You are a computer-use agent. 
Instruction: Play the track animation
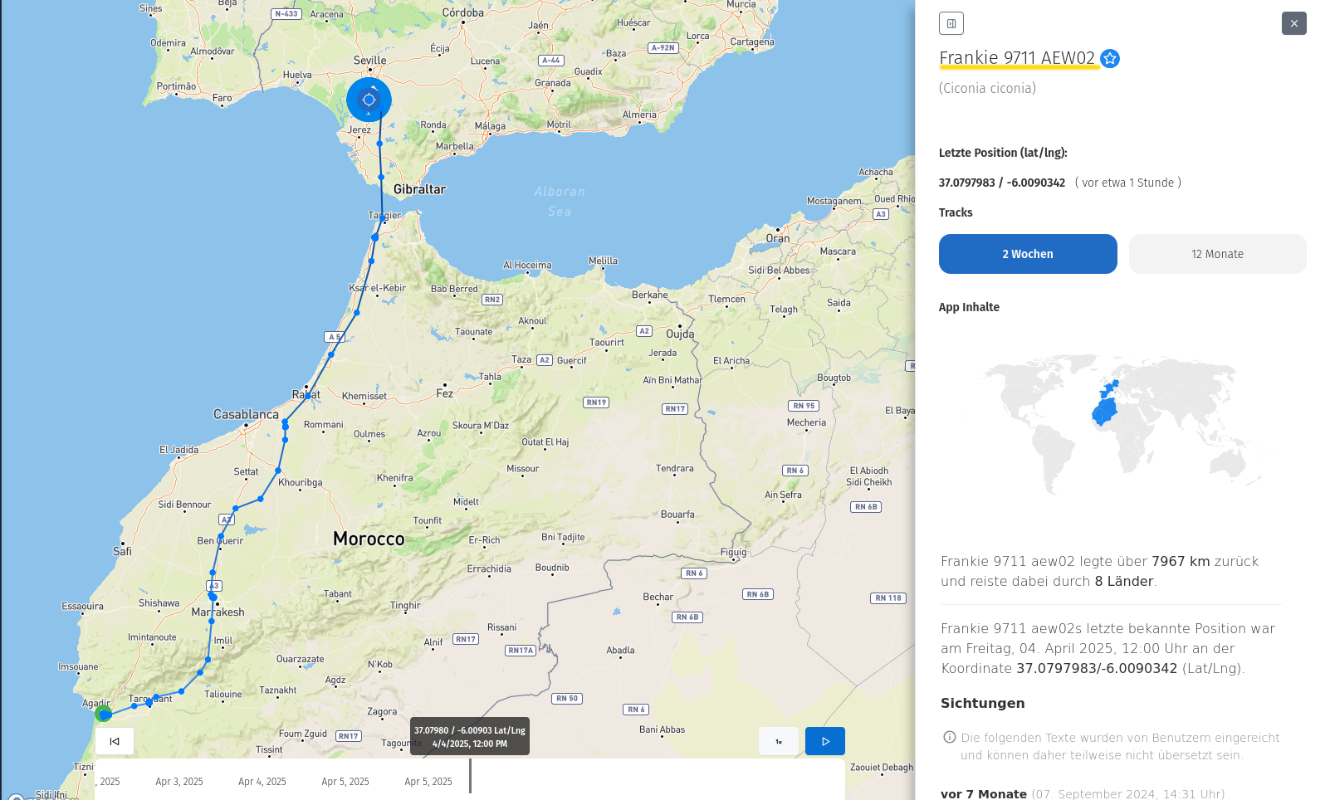[x=824, y=741]
